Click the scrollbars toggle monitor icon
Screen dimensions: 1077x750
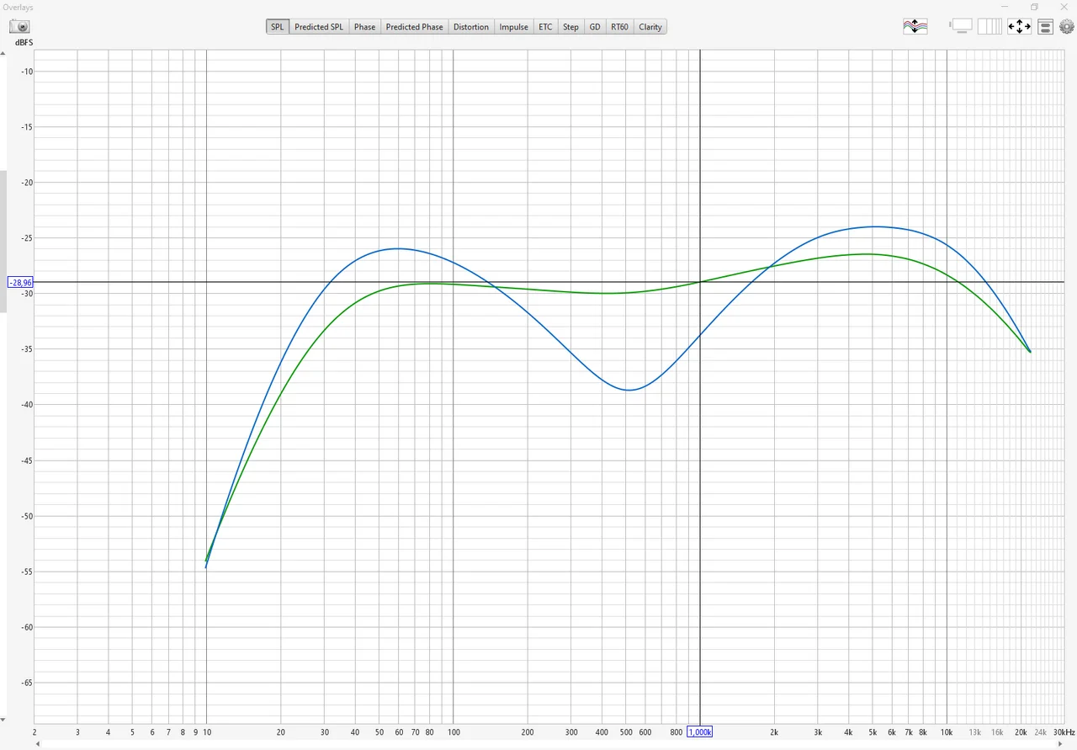coord(962,27)
